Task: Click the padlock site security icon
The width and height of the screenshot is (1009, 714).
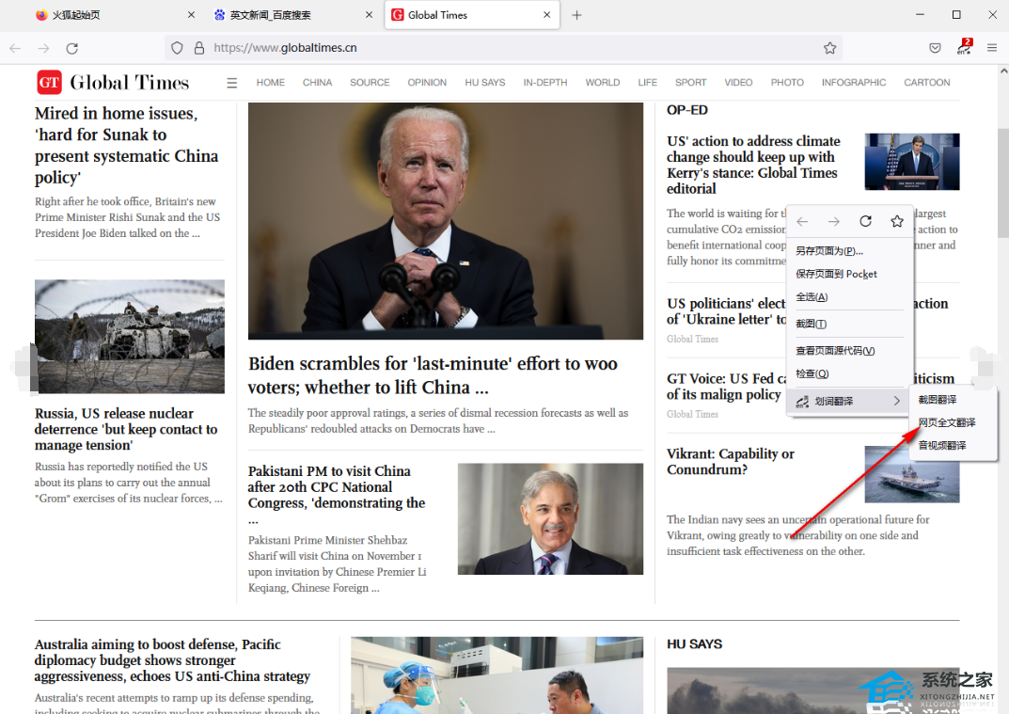Action: (x=199, y=48)
